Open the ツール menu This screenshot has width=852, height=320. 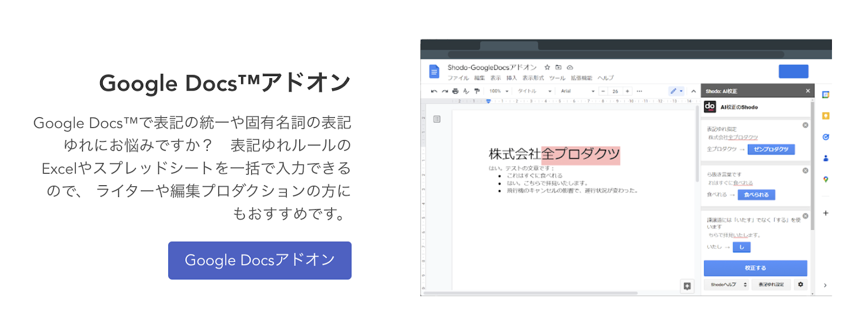557,78
